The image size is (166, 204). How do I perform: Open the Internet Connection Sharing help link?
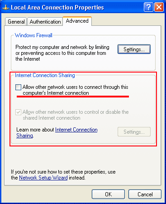(57, 132)
